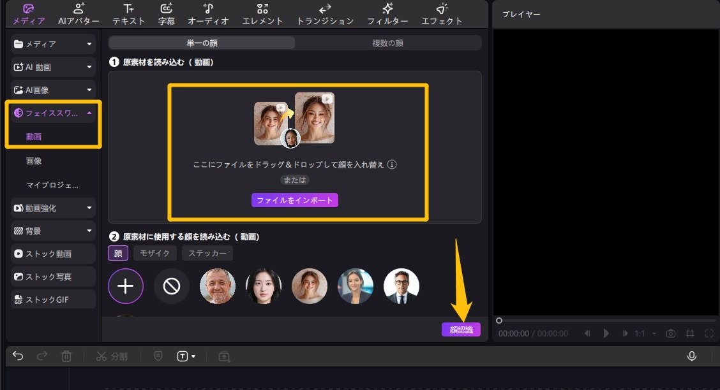720x390 pixels.
Task: Take a snapshot with the camera icon
Action: click(x=671, y=333)
